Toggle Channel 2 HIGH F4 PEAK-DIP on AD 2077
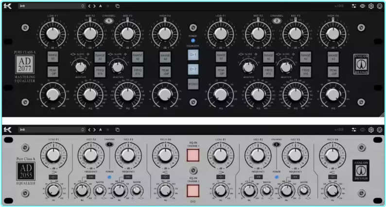386x207 pixels. [x=333, y=72]
